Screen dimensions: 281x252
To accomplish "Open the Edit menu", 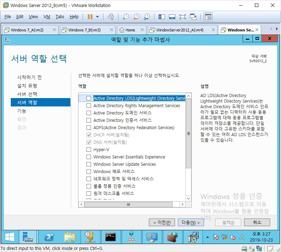I will (x=20, y=17).
